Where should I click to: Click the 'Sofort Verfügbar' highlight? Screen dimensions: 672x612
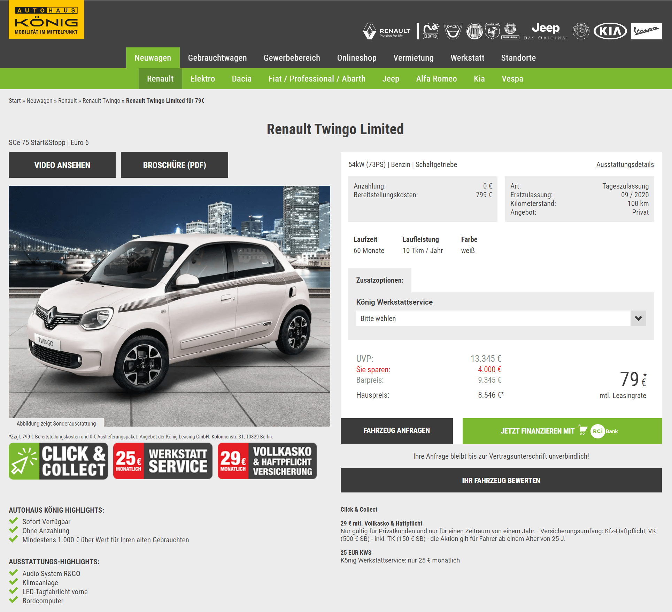coord(46,522)
